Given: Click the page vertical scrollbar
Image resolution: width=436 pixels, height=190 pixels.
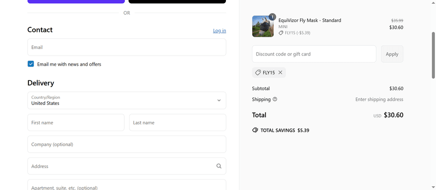Looking at the screenshot, I should pos(433,56).
